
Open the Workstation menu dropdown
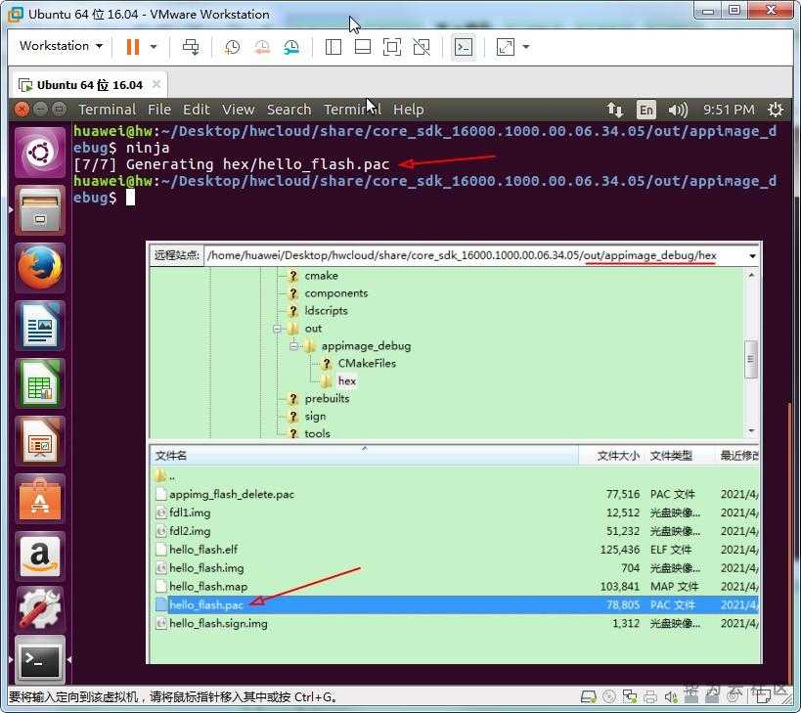[61, 46]
